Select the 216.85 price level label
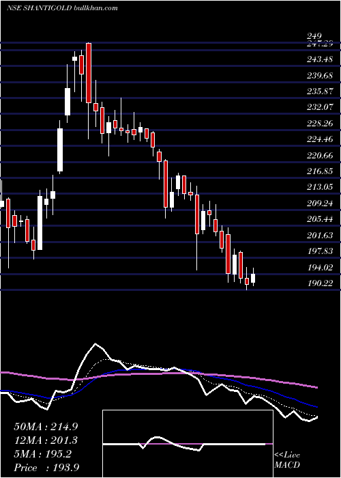 tap(320, 171)
